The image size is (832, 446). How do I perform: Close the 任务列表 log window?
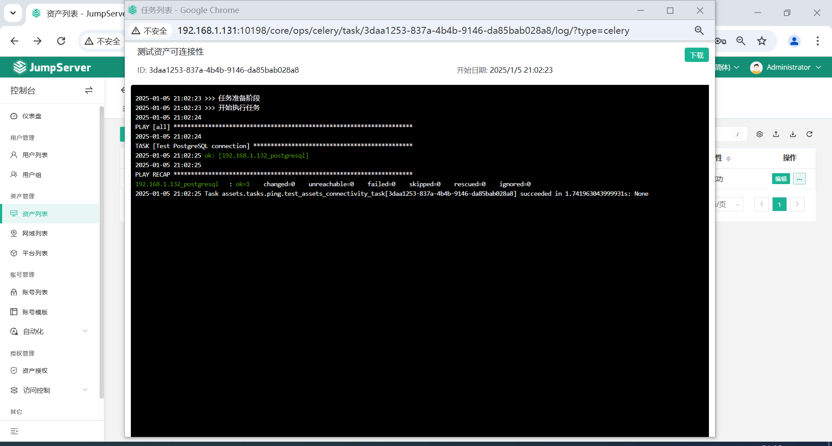700,10
